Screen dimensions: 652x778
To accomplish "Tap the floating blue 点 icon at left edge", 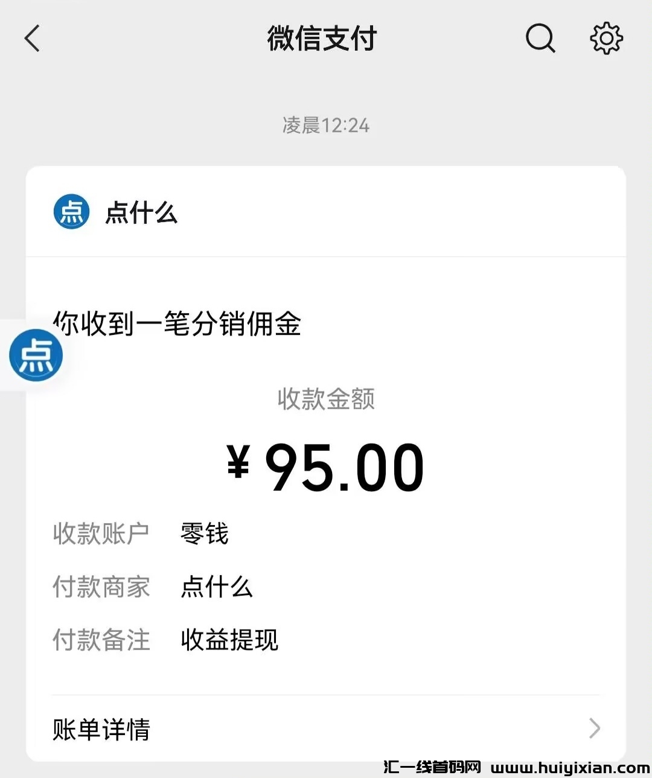I will [x=36, y=355].
